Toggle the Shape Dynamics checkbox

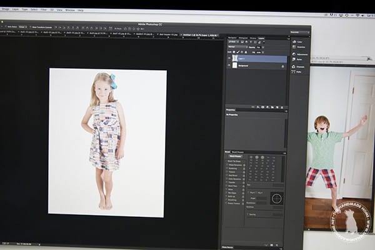coord(227,165)
